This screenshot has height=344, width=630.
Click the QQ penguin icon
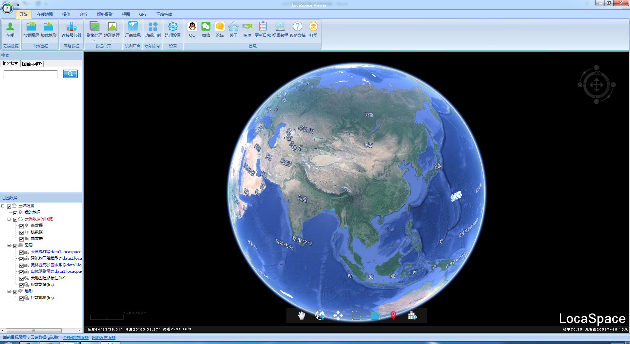tap(192, 27)
